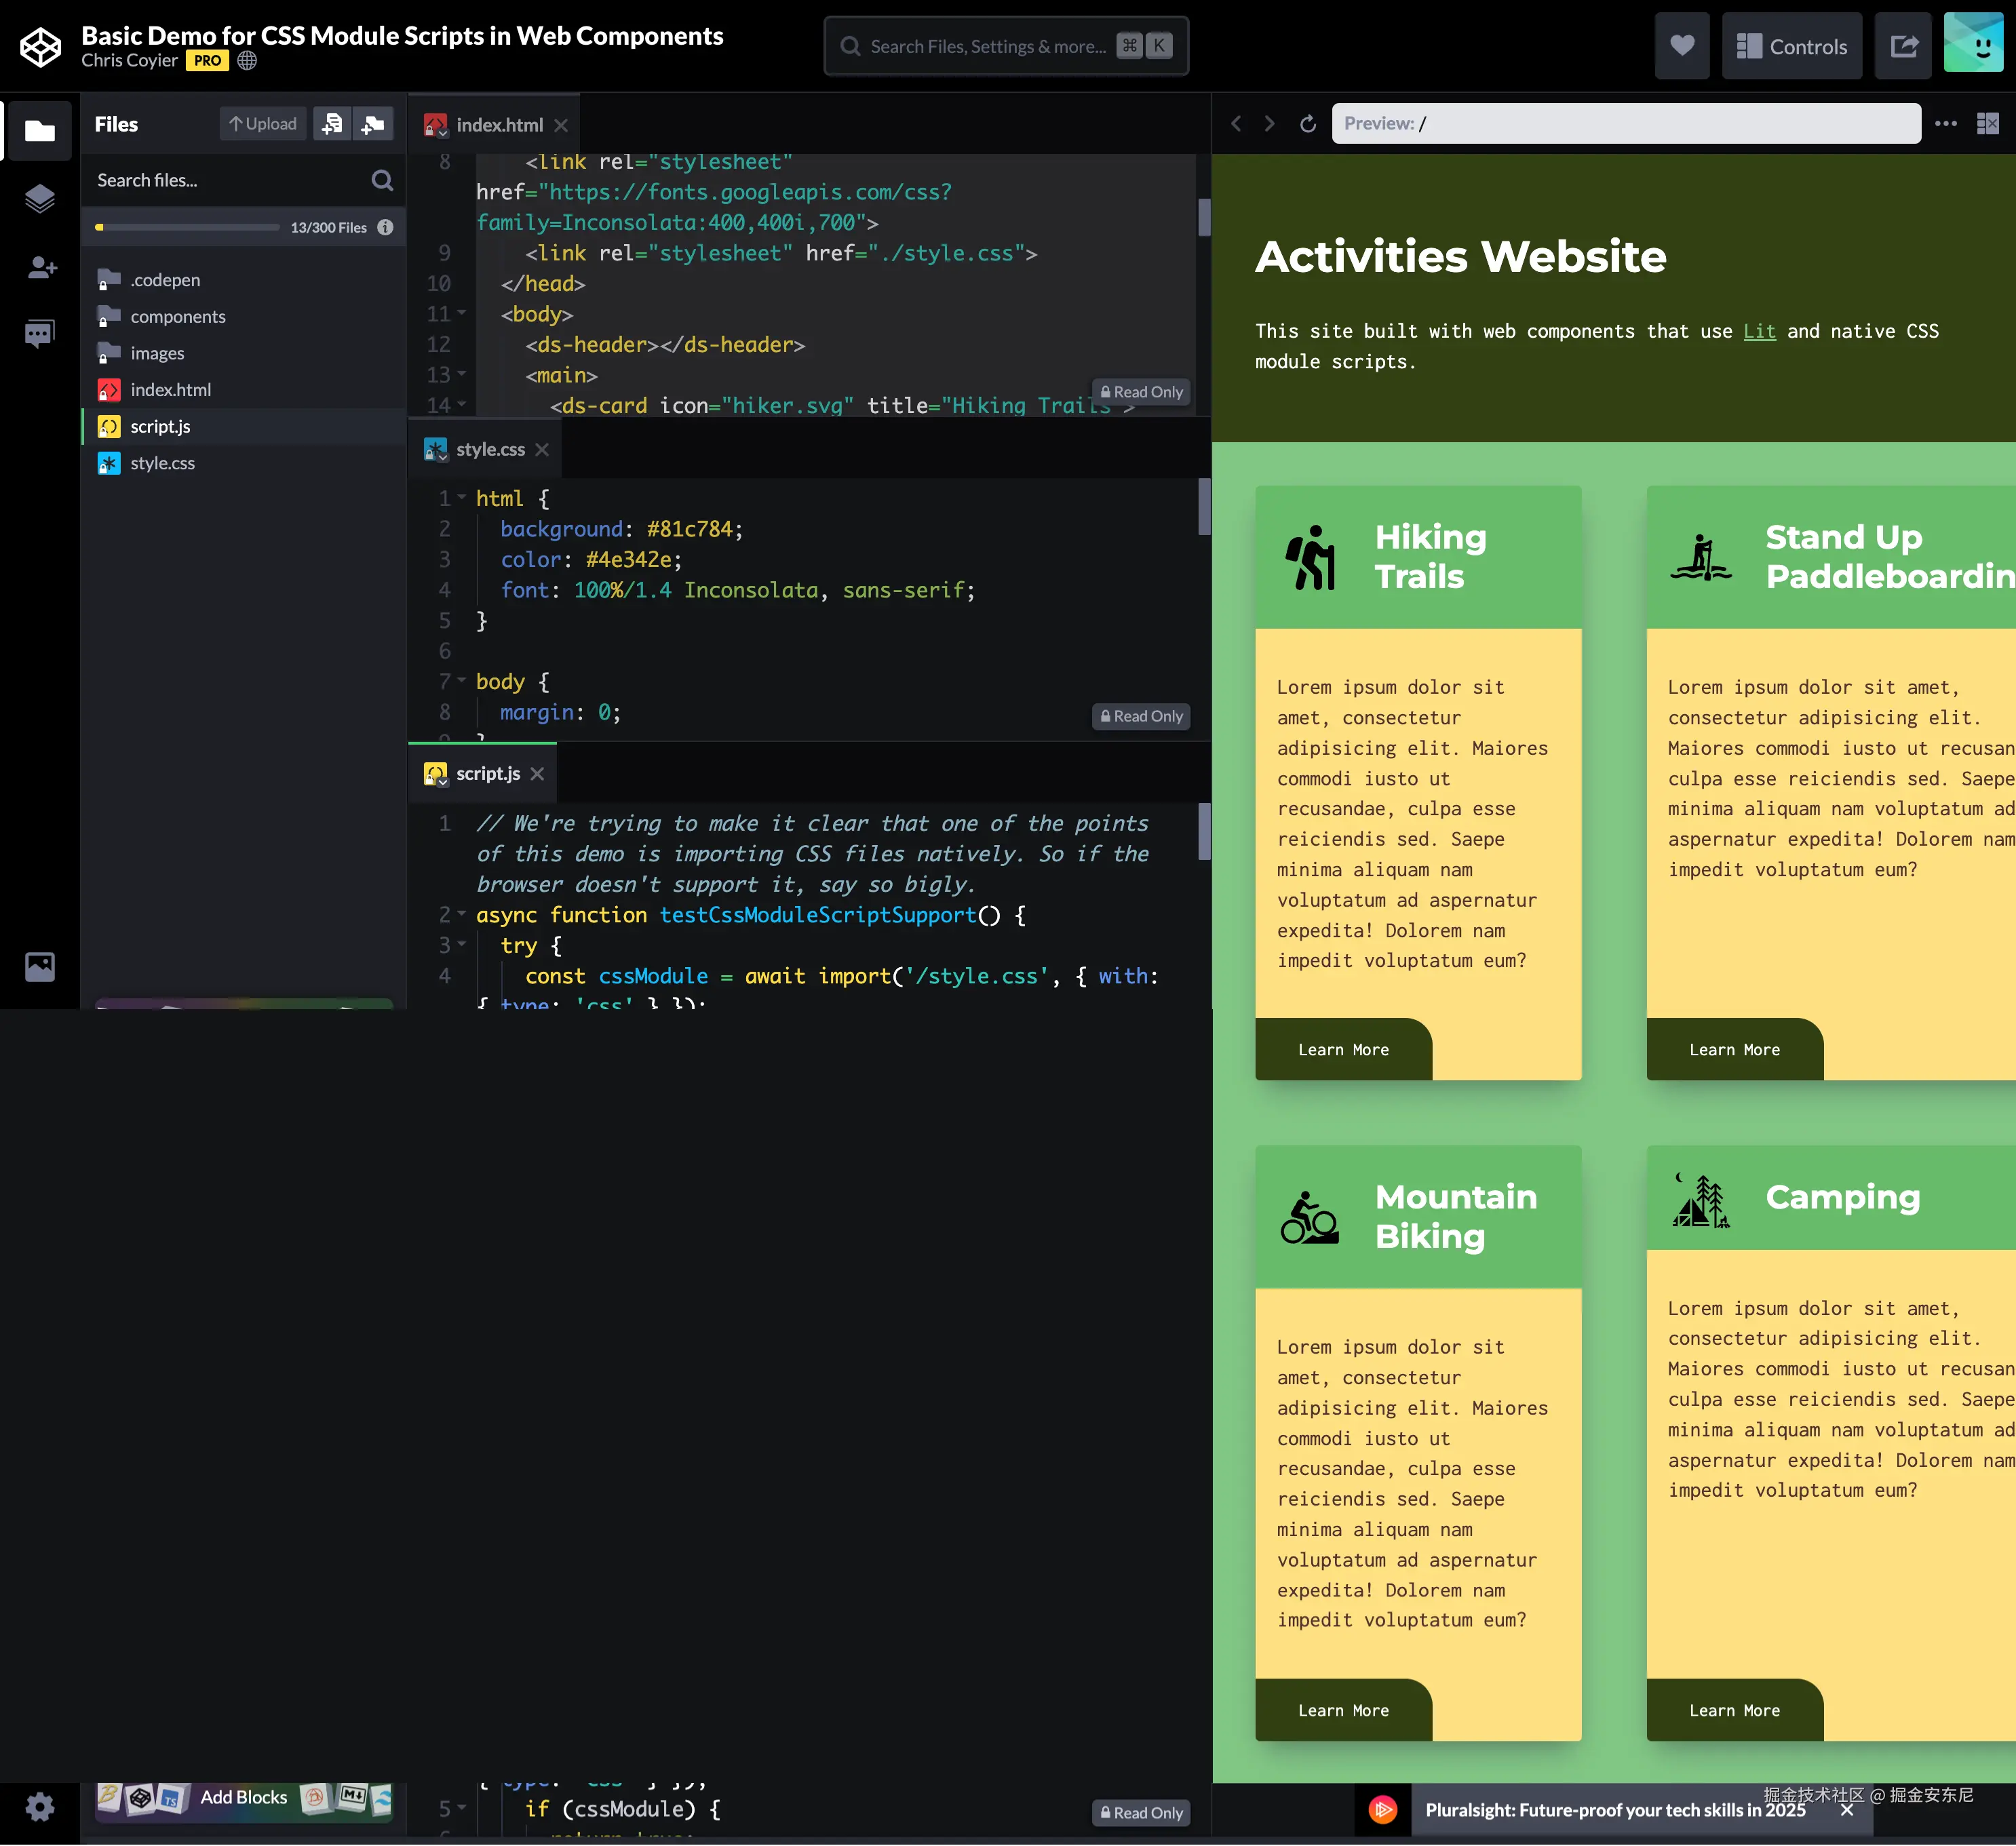This screenshot has height=1846, width=2016.
Task: Click the new file icon in Files
Action: pyautogui.click(x=332, y=124)
